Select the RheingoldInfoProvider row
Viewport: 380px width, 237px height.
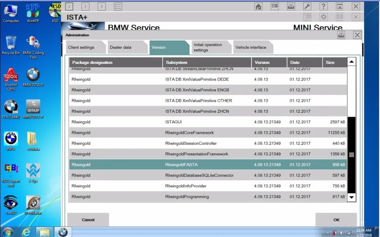coord(208,186)
